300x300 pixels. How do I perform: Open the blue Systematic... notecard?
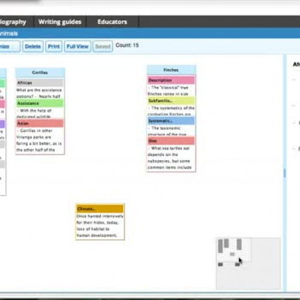pyautogui.click(x=171, y=121)
